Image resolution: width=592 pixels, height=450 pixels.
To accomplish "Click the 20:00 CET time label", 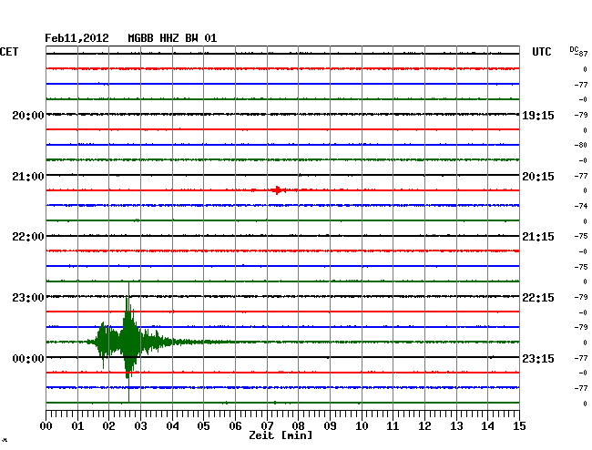I will pos(28,116).
